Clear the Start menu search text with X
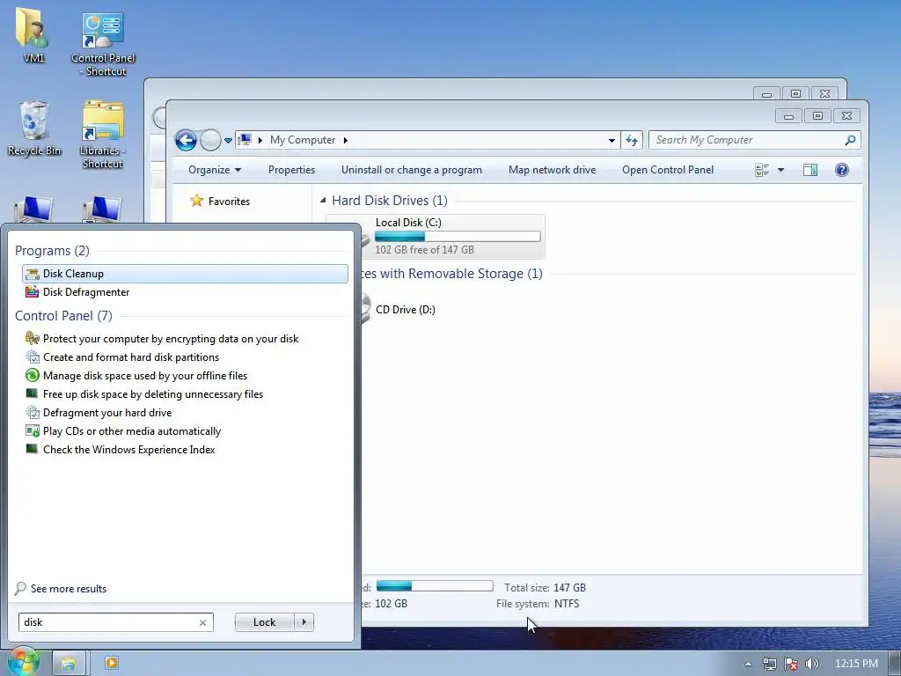Image resolution: width=901 pixels, height=676 pixels. [202, 622]
